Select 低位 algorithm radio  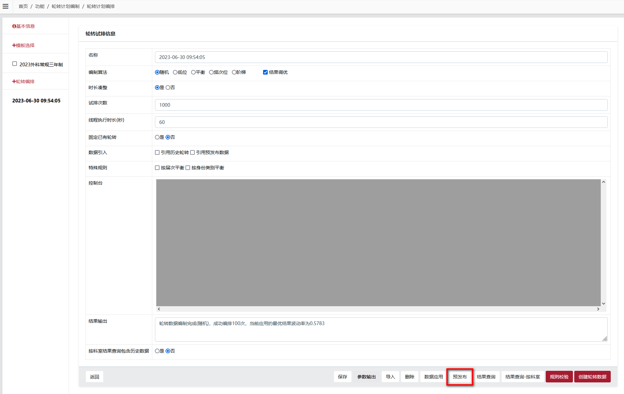tap(175, 72)
